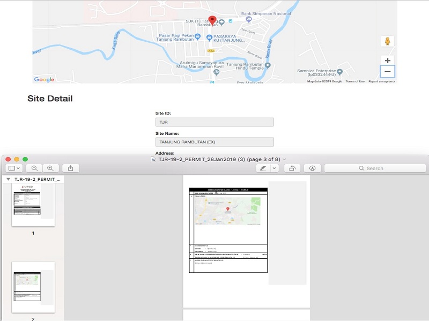429x321 pixels.
Task: Click the zoom in magnifier in Preview toolbar
Action: coord(50,168)
